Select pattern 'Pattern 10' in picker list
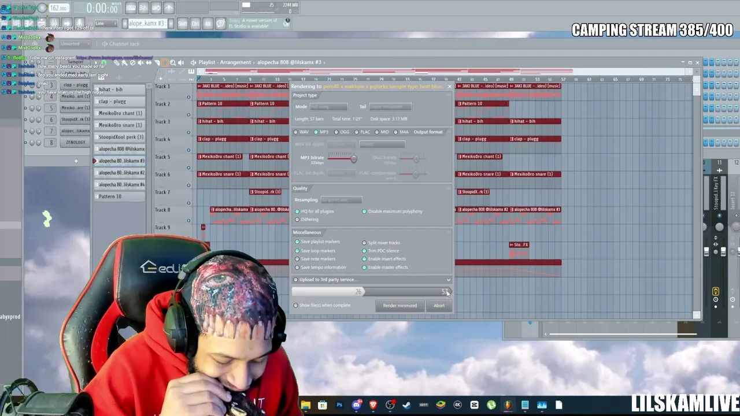 pos(120,196)
